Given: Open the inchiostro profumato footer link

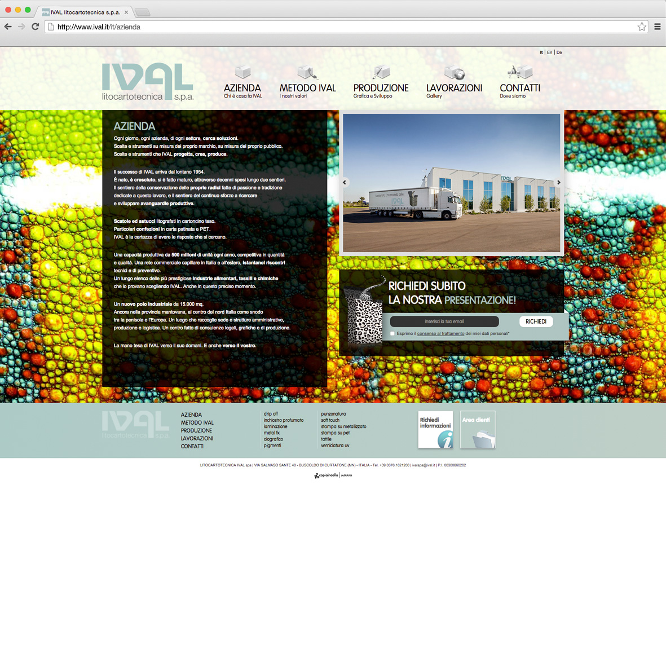Looking at the screenshot, I should click(x=283, y=420).
